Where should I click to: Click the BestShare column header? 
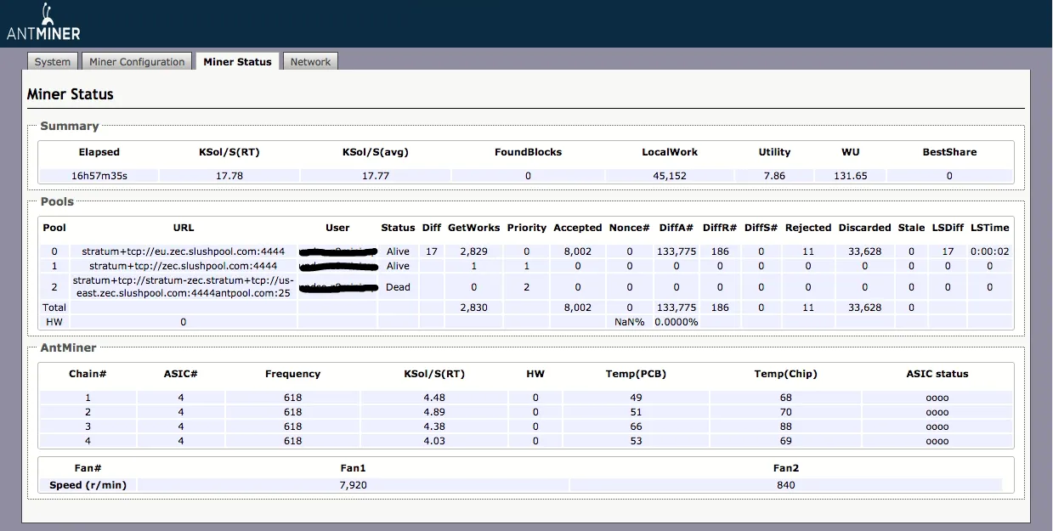tap(949, 152)
